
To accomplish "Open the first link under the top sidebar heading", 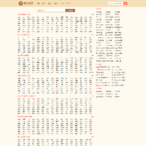I will click(x=99, y=12).
